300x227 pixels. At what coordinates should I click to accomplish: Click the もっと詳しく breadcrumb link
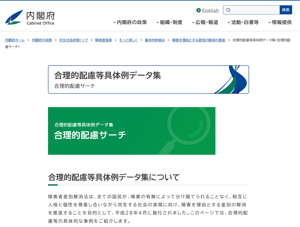pyautogui.click(x=128, y=40)
